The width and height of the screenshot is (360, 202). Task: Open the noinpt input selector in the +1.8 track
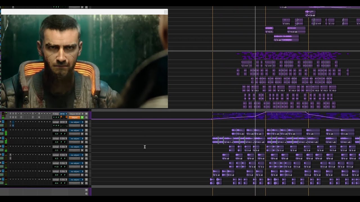point(56,163)
